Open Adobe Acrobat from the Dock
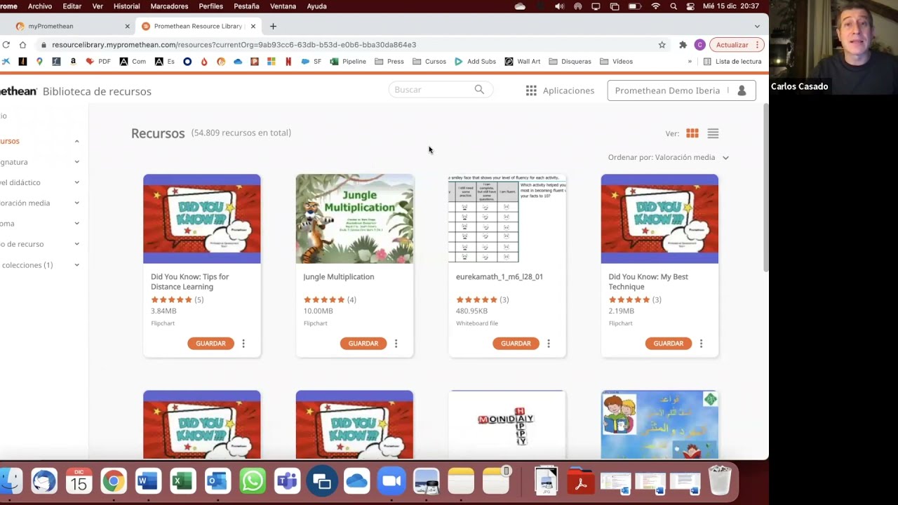This screenshot has width=898, height=505. click(x=581, y=482)
